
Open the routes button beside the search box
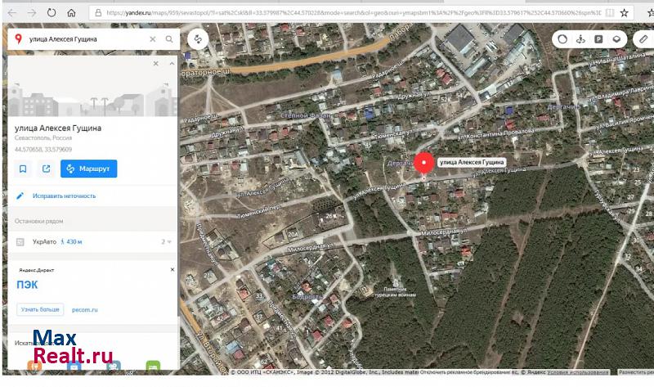[x=197, y=39]
